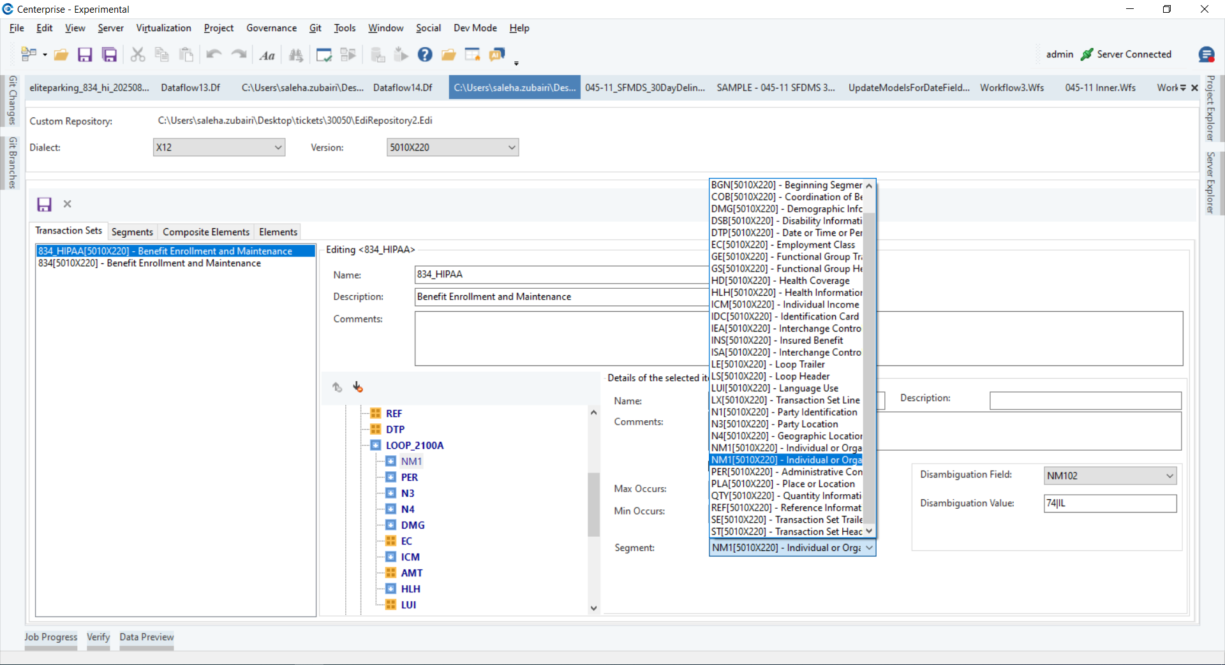The height and width of the screenshot is (665, 1225).
Task: Open the Disambiguation Field NM102 dropdown
Action: pyautogui.click(x=1110, y=476)
